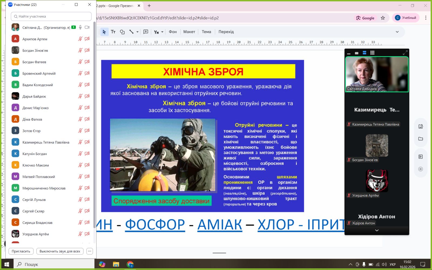Open the line tool dropdown arrow

click(x=137, y=32)
